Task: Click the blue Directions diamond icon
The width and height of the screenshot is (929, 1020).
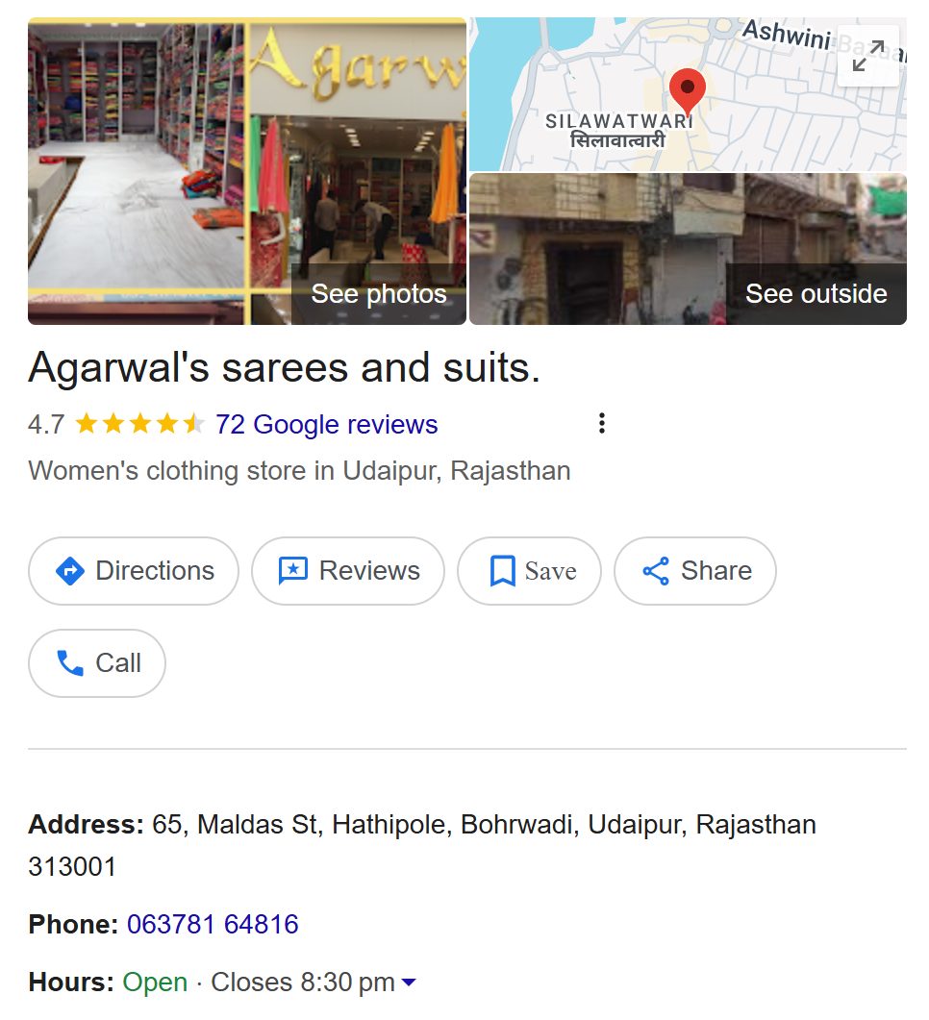Action: coord(69,572)
